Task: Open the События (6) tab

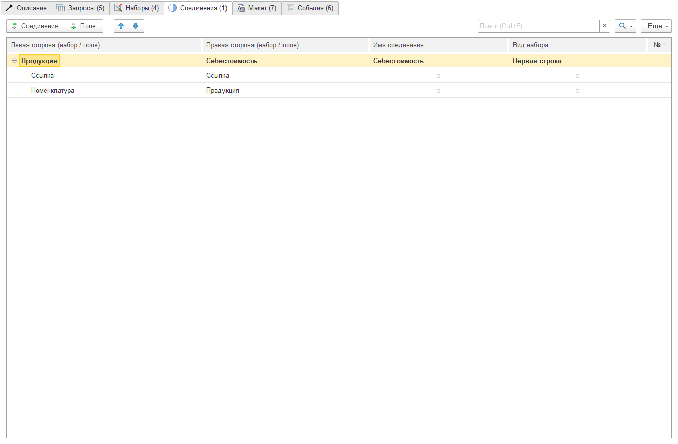Action: tap(310, 8)
